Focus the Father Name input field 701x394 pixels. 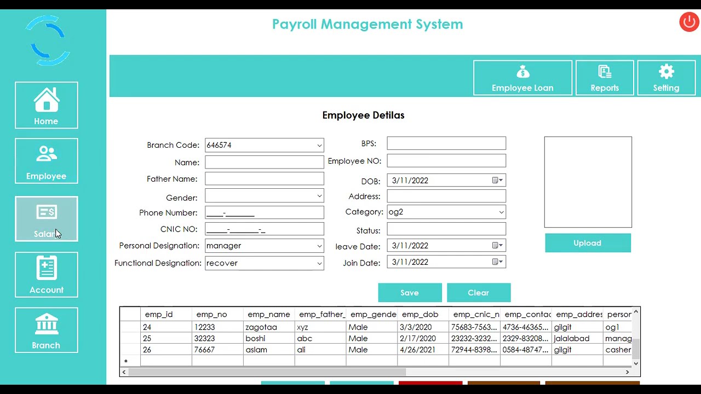click(x=265, y=179)
